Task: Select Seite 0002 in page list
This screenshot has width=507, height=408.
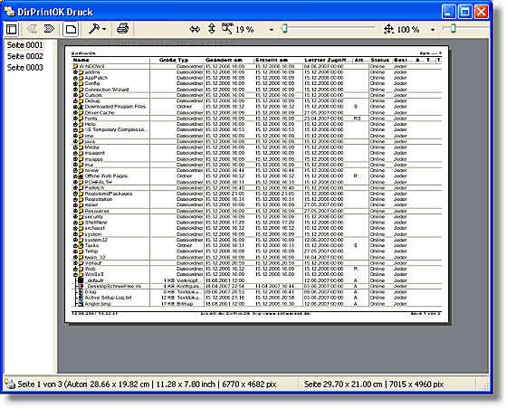Action: point(25,56)
